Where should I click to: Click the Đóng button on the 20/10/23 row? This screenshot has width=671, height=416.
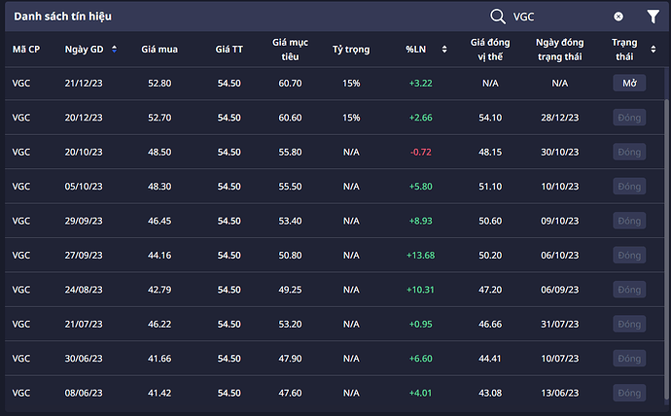pos(629,153)
